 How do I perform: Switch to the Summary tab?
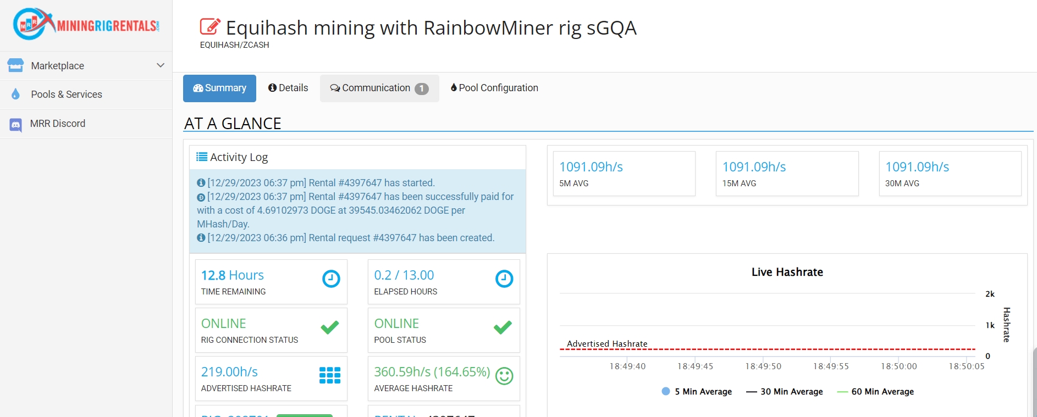[219, 88]
